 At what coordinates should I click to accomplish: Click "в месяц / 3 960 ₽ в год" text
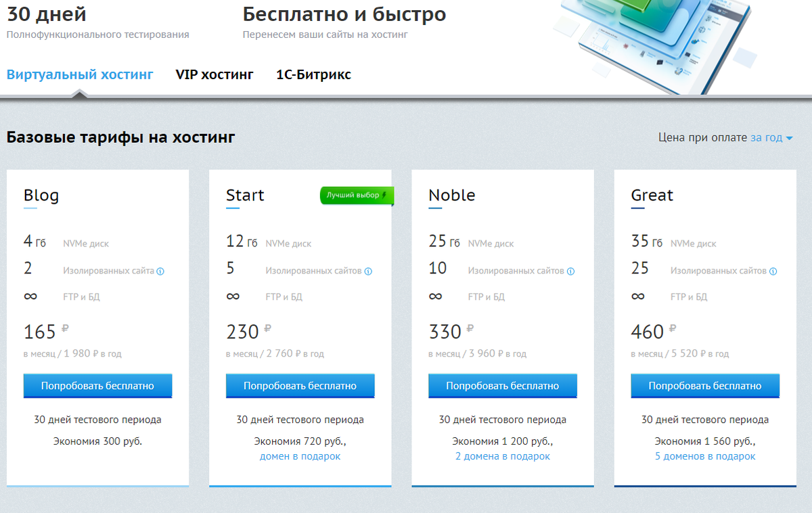(x=477, y=354)
